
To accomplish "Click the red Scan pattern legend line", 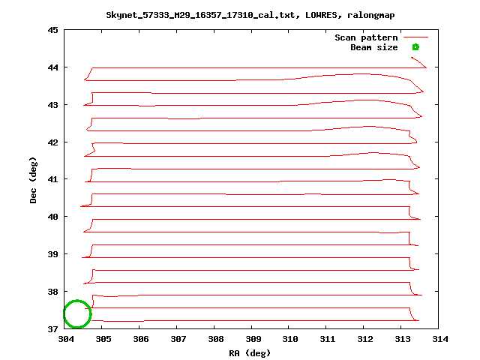I will click(415, 37).
